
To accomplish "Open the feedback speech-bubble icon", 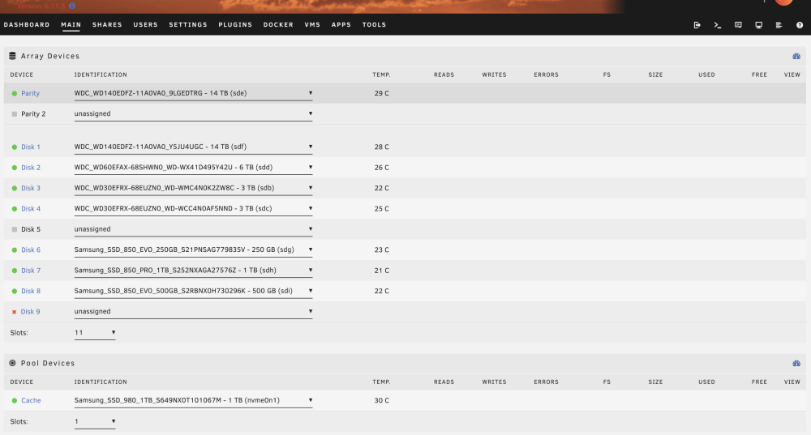I will (738, 25).
